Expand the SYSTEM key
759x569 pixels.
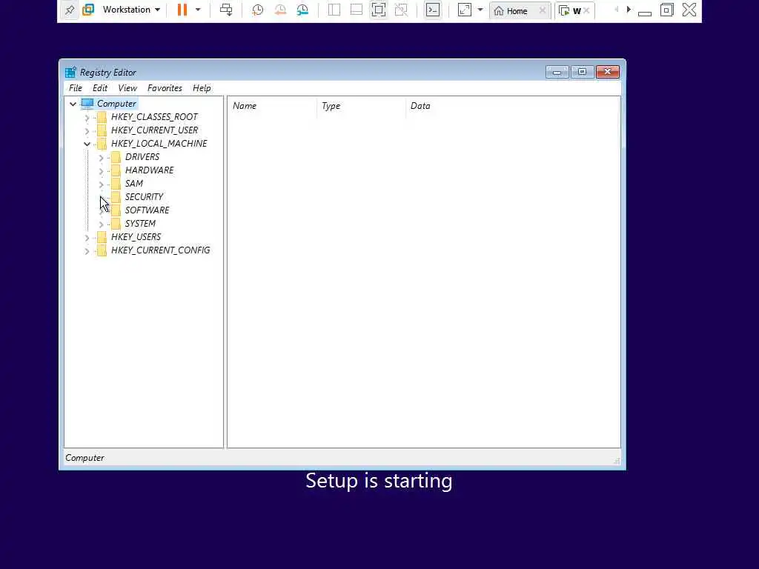point(101,224)
